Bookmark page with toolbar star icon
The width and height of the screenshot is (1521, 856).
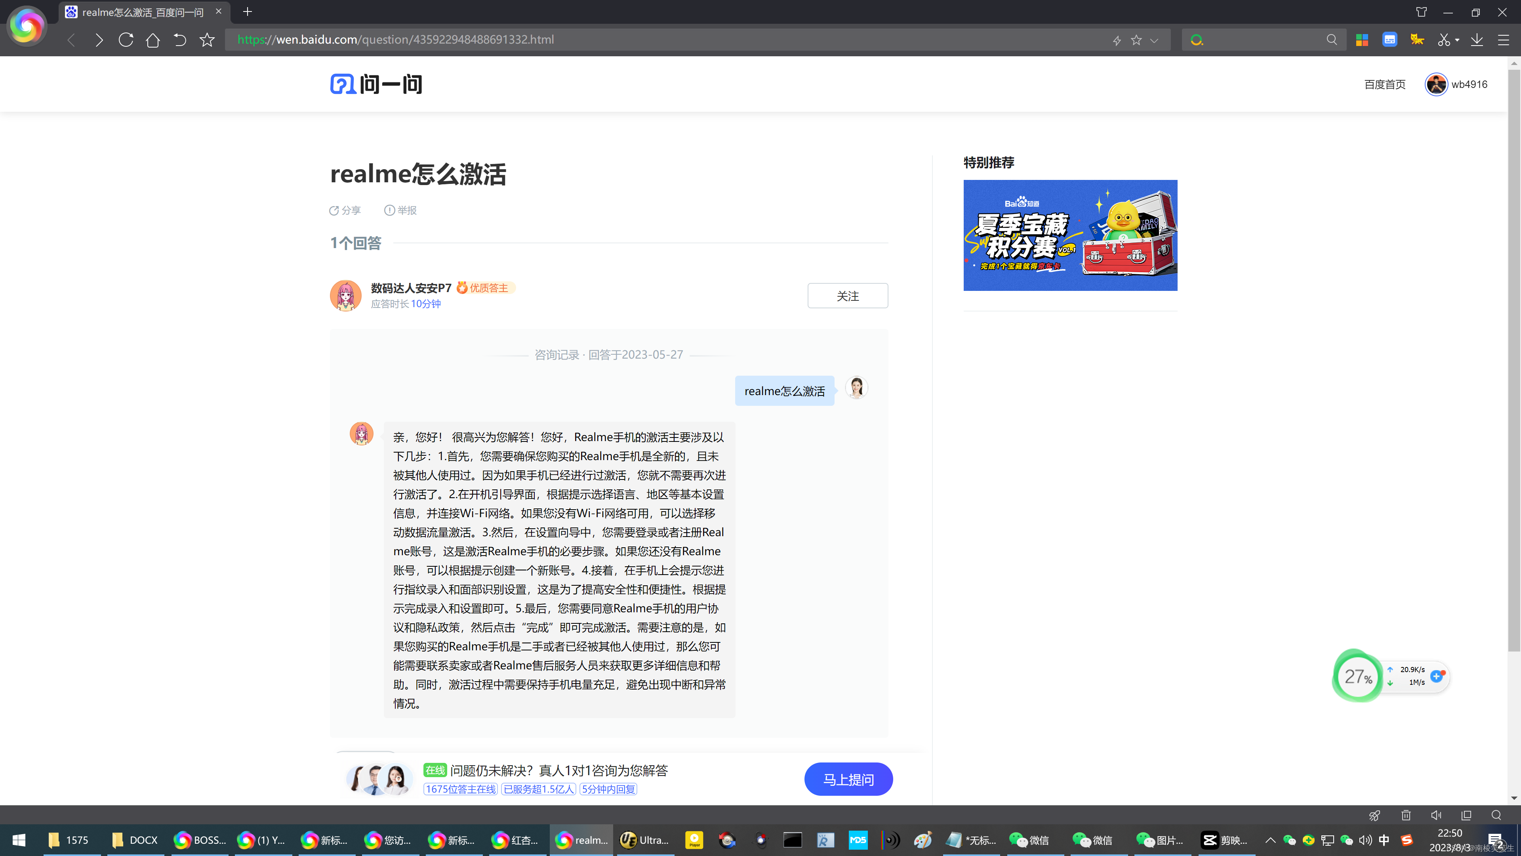pyautogui.click(x=207, y=40)
